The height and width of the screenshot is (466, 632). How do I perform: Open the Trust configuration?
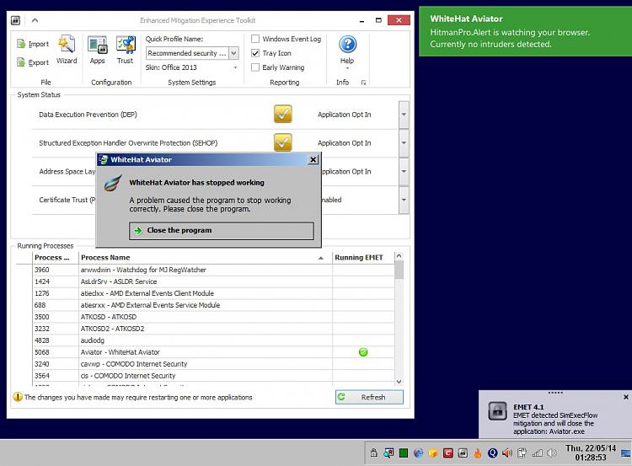[126, 49]
